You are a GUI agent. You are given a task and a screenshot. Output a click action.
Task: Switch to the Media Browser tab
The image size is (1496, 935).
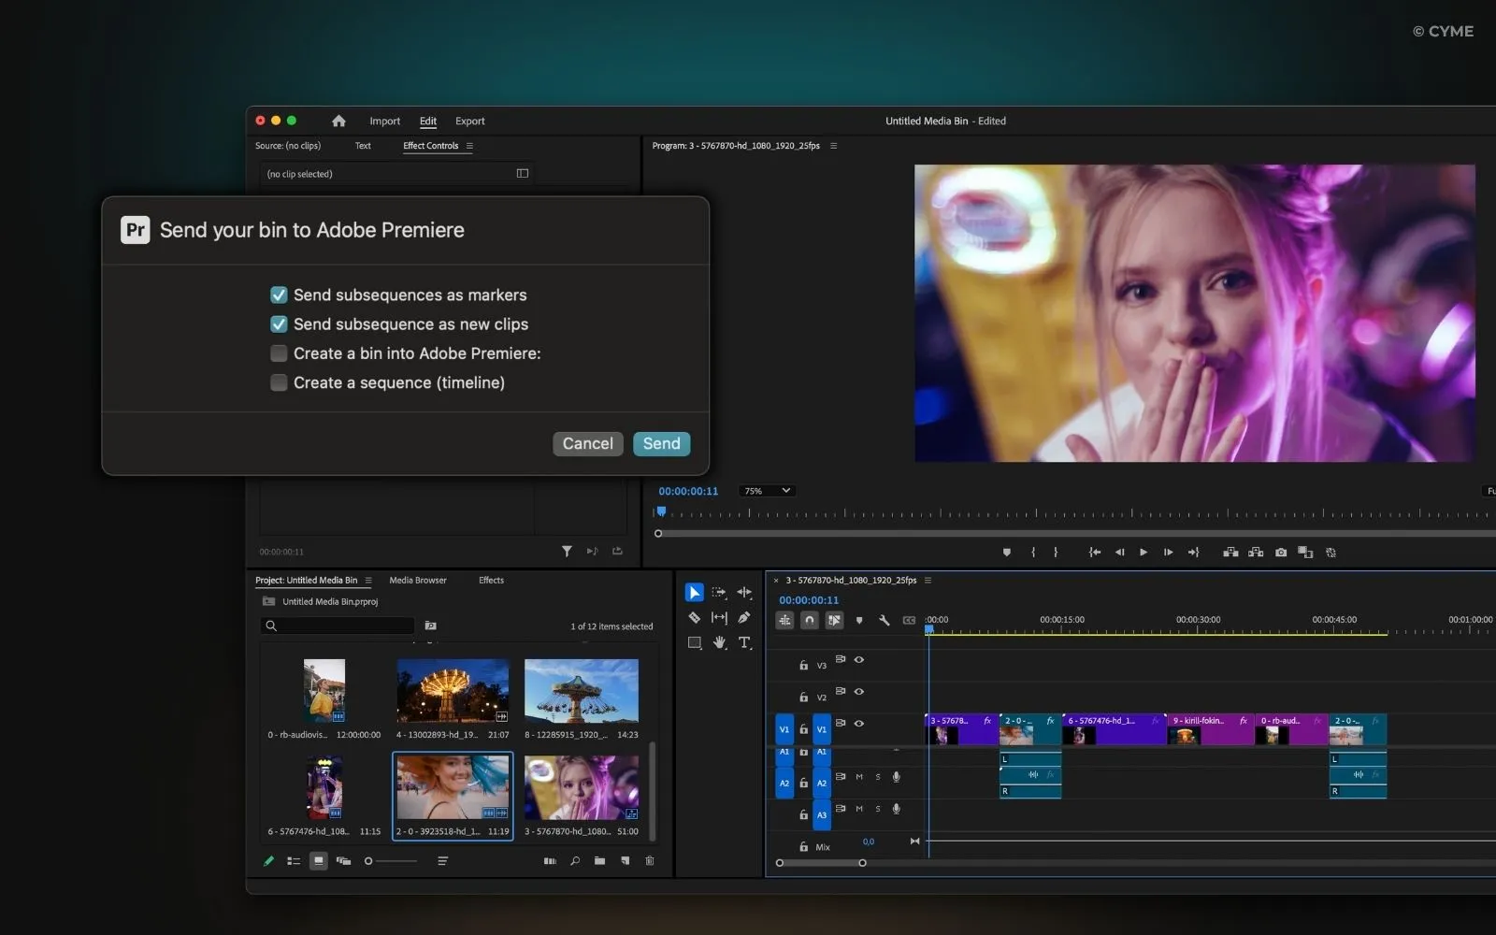(417, 580)
